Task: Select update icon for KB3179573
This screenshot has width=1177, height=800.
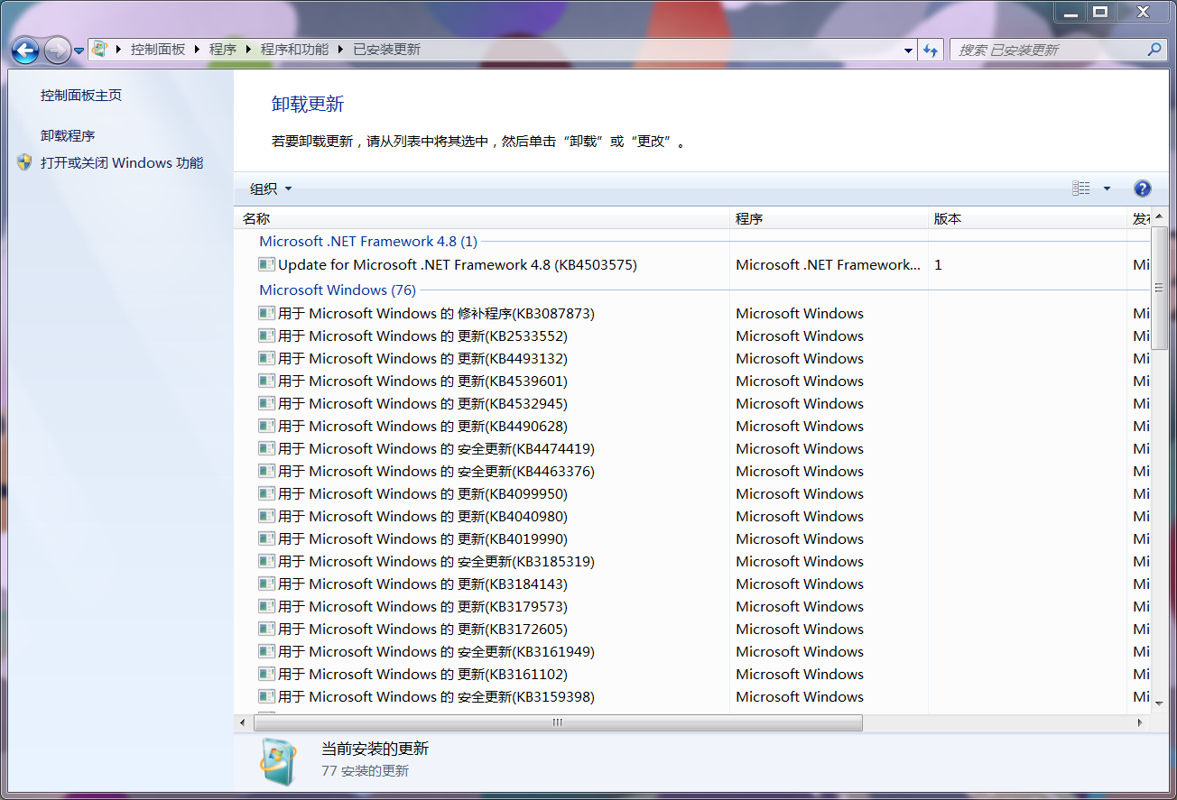Action: (x=266, y=606)
